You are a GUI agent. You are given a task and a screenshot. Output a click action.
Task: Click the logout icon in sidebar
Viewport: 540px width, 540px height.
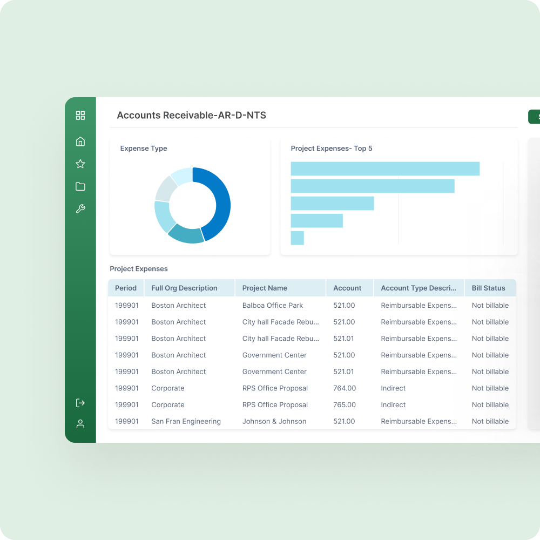click(x=80, y=403)
